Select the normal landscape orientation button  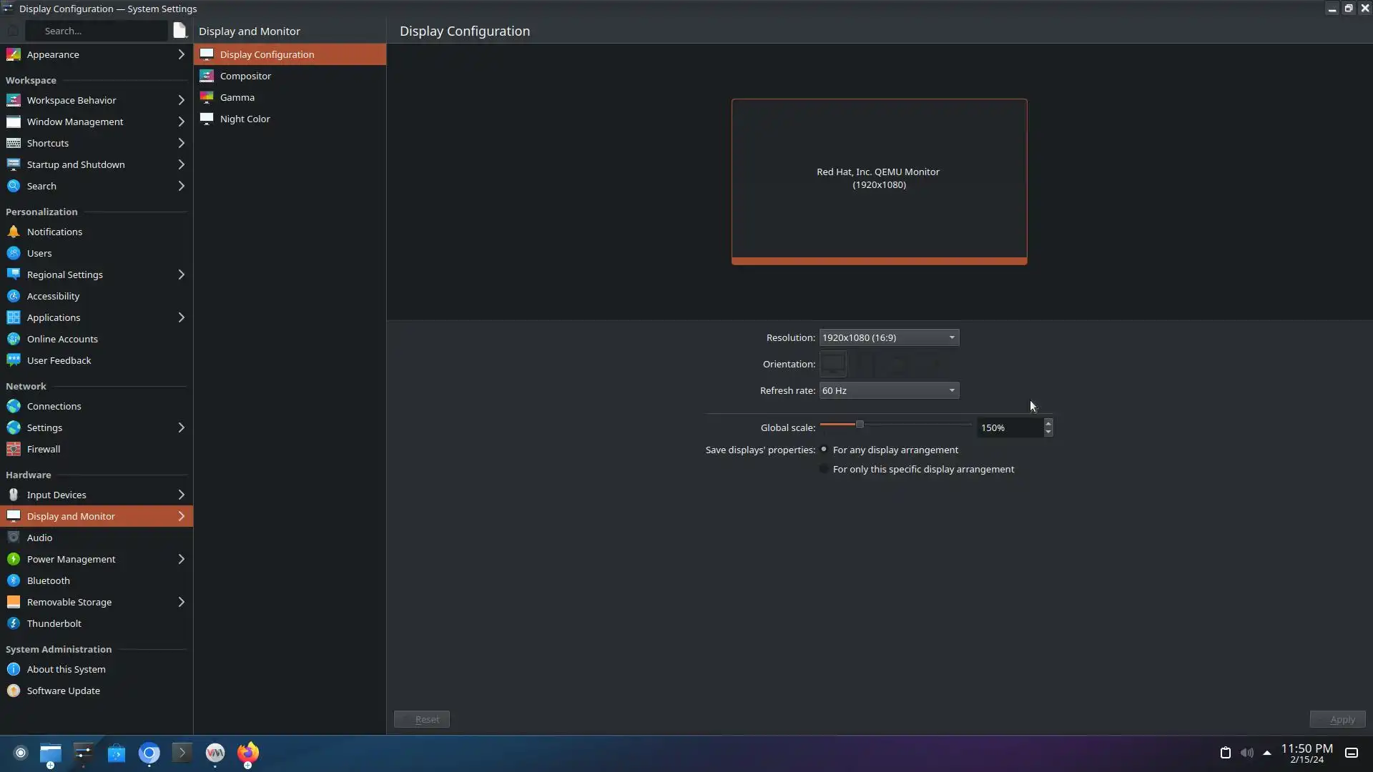(832, 364)
